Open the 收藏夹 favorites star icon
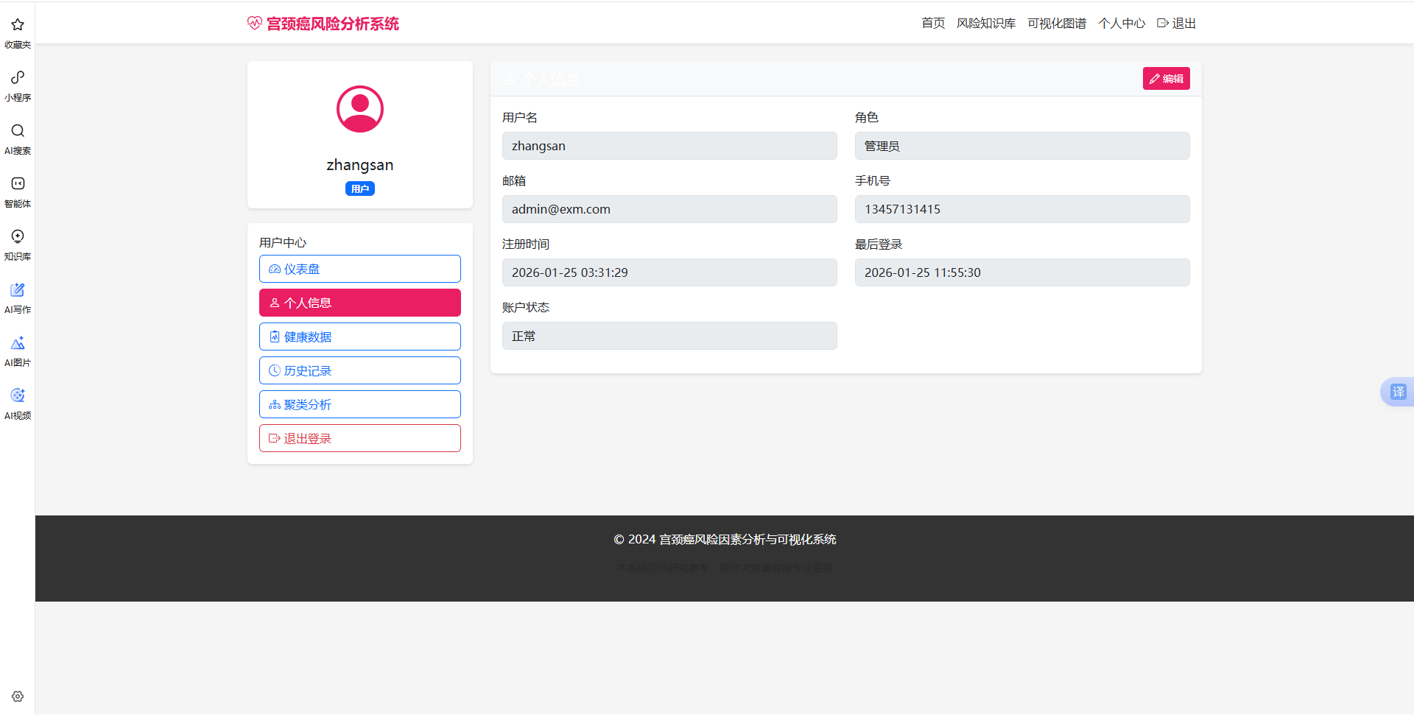Screen dimensions: 1414x715 (18, 25)
